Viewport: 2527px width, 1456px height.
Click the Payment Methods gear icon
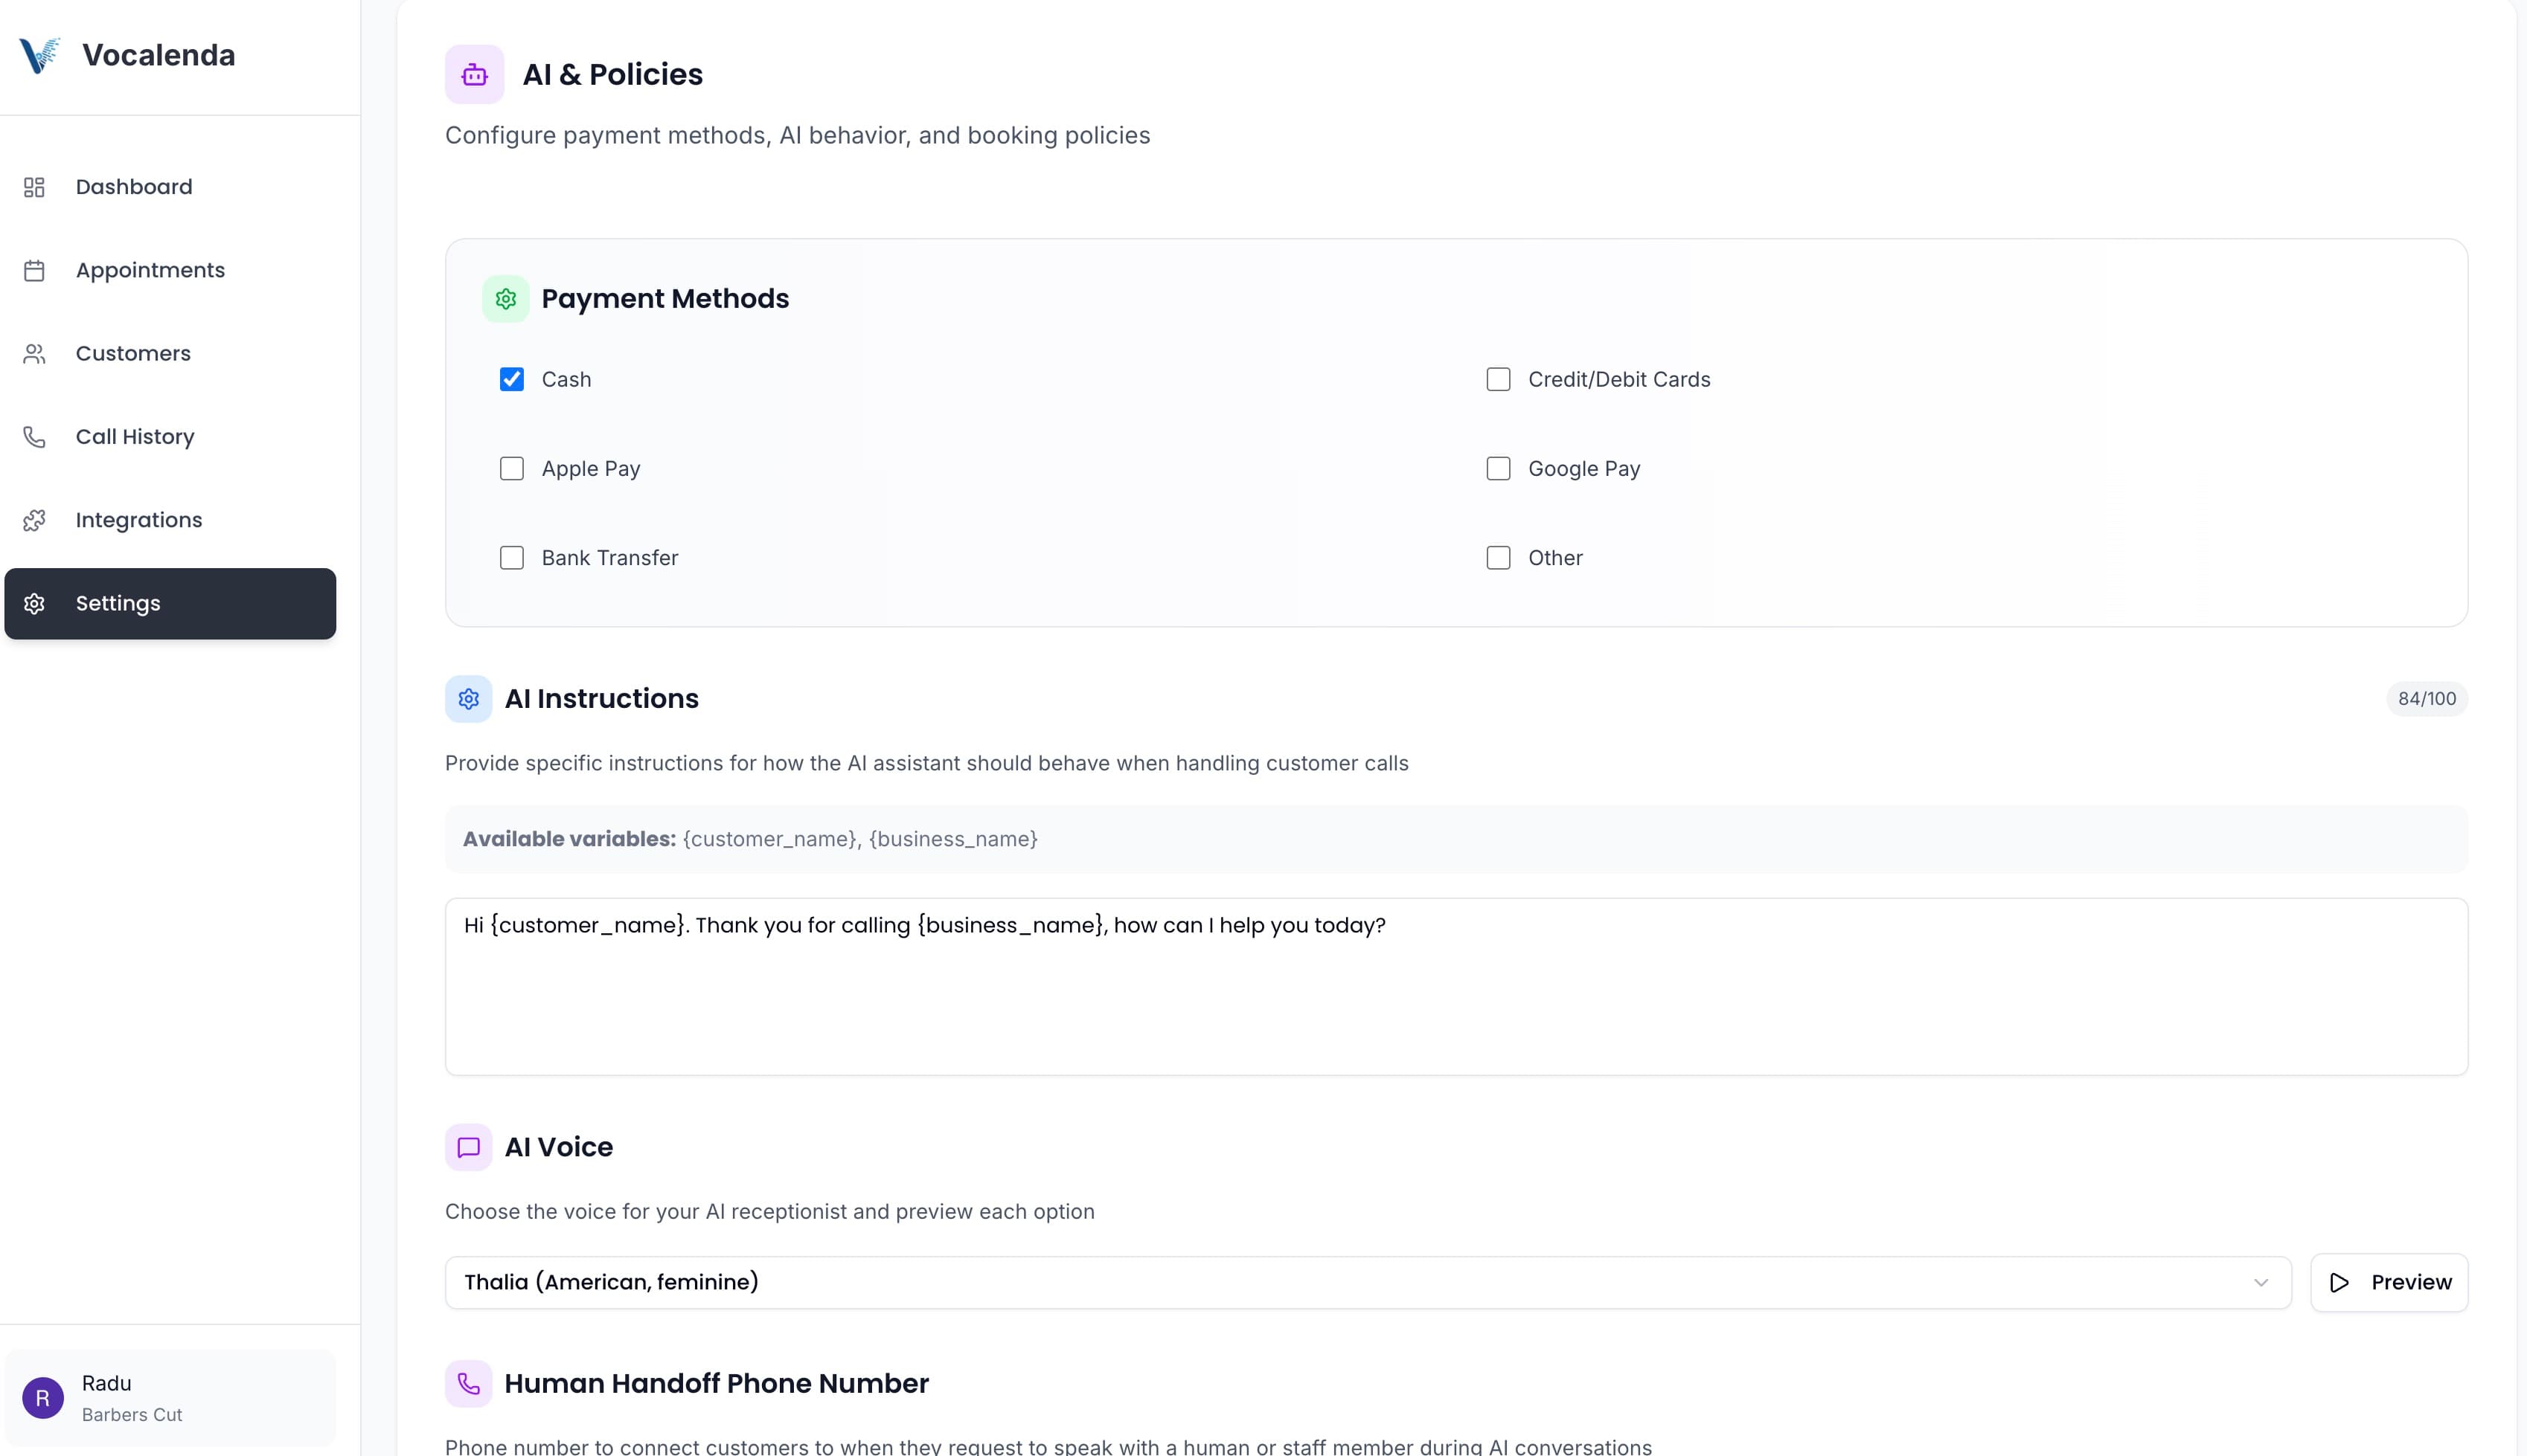(506, 298)
